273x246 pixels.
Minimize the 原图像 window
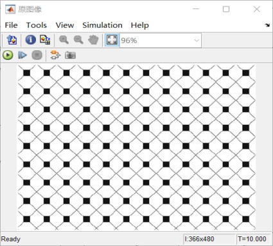(196, 9)
